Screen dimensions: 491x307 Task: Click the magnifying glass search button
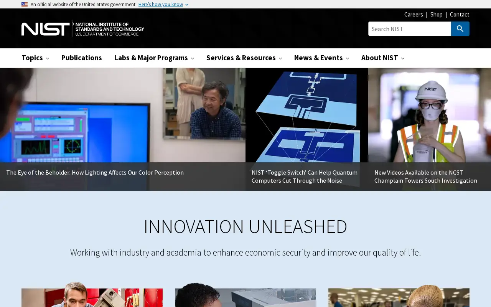point(460,29)
